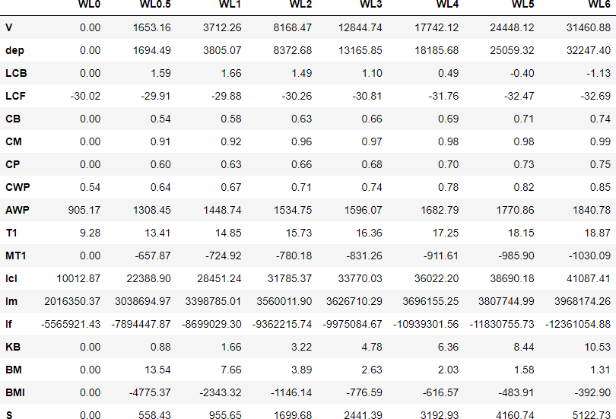The height and width of the screenshot is (419, 616).
Task: Select T1 value 17.25
Action: (x=446, y=233)
